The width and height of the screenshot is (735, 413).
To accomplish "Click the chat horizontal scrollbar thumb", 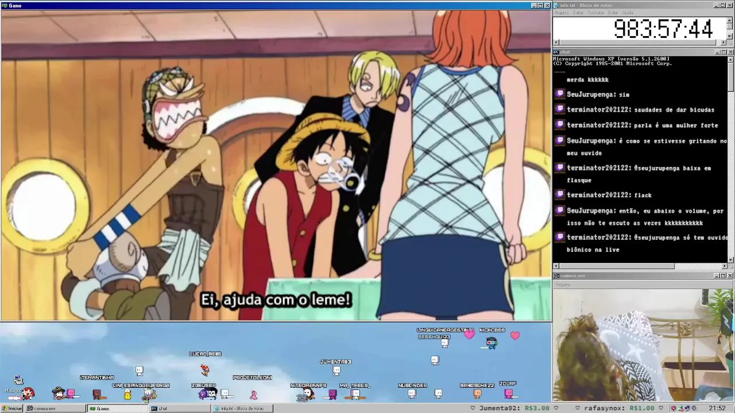I will pyautogui.click(x=617, y=266).
